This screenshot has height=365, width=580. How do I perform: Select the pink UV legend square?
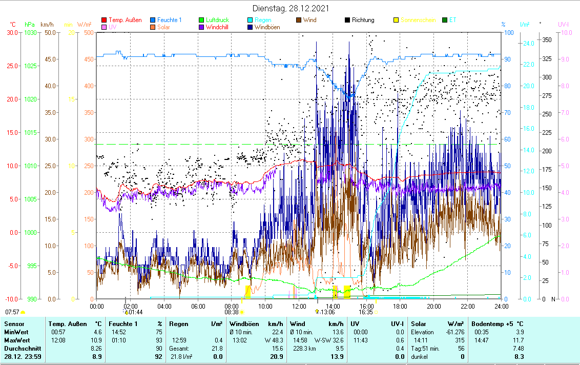tap(105, 27)
